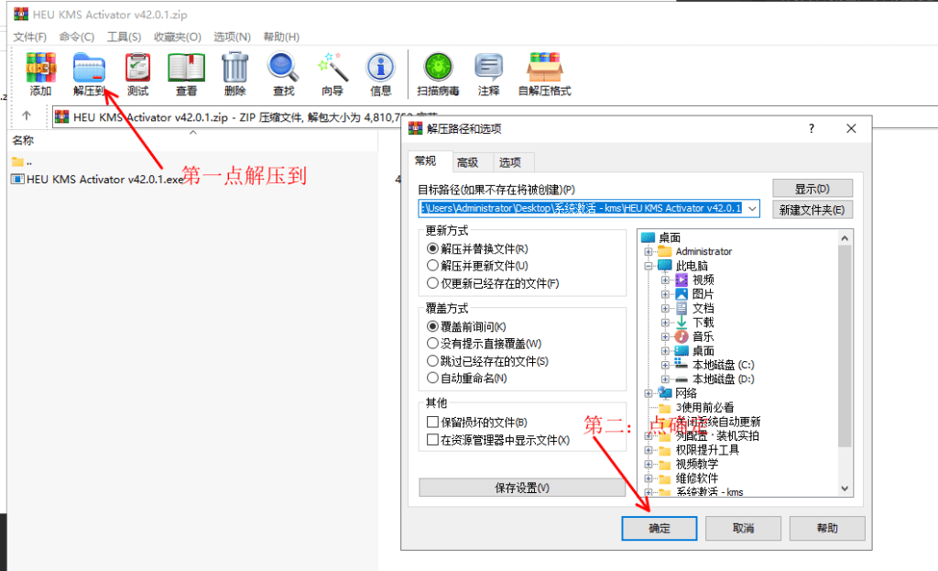Image resolution: width=938 pixels, height=571 pixels.
Task: Click the 确定 button to confirm
Action: (659, 528)
